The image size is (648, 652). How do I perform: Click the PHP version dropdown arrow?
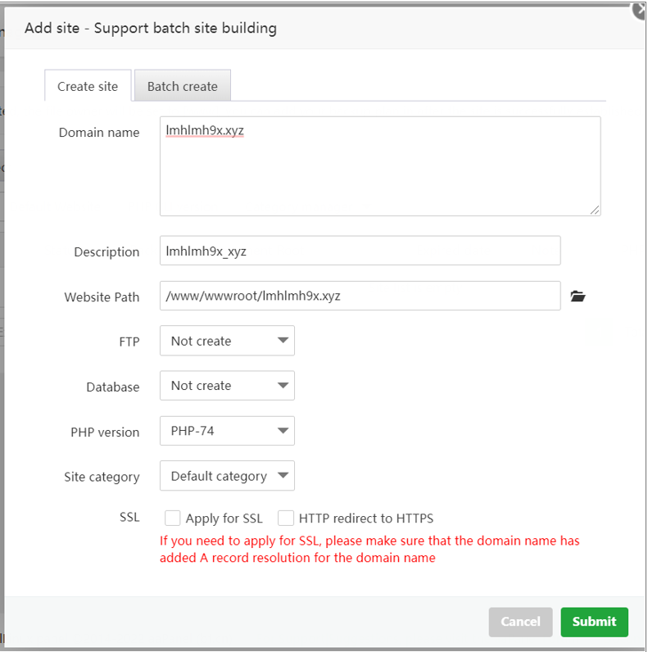click(x=283, y=431)
